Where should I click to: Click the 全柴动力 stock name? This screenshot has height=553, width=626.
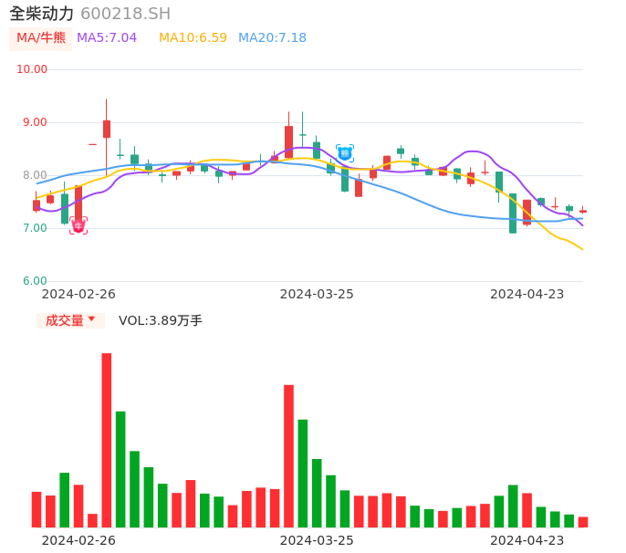(41, 14)
